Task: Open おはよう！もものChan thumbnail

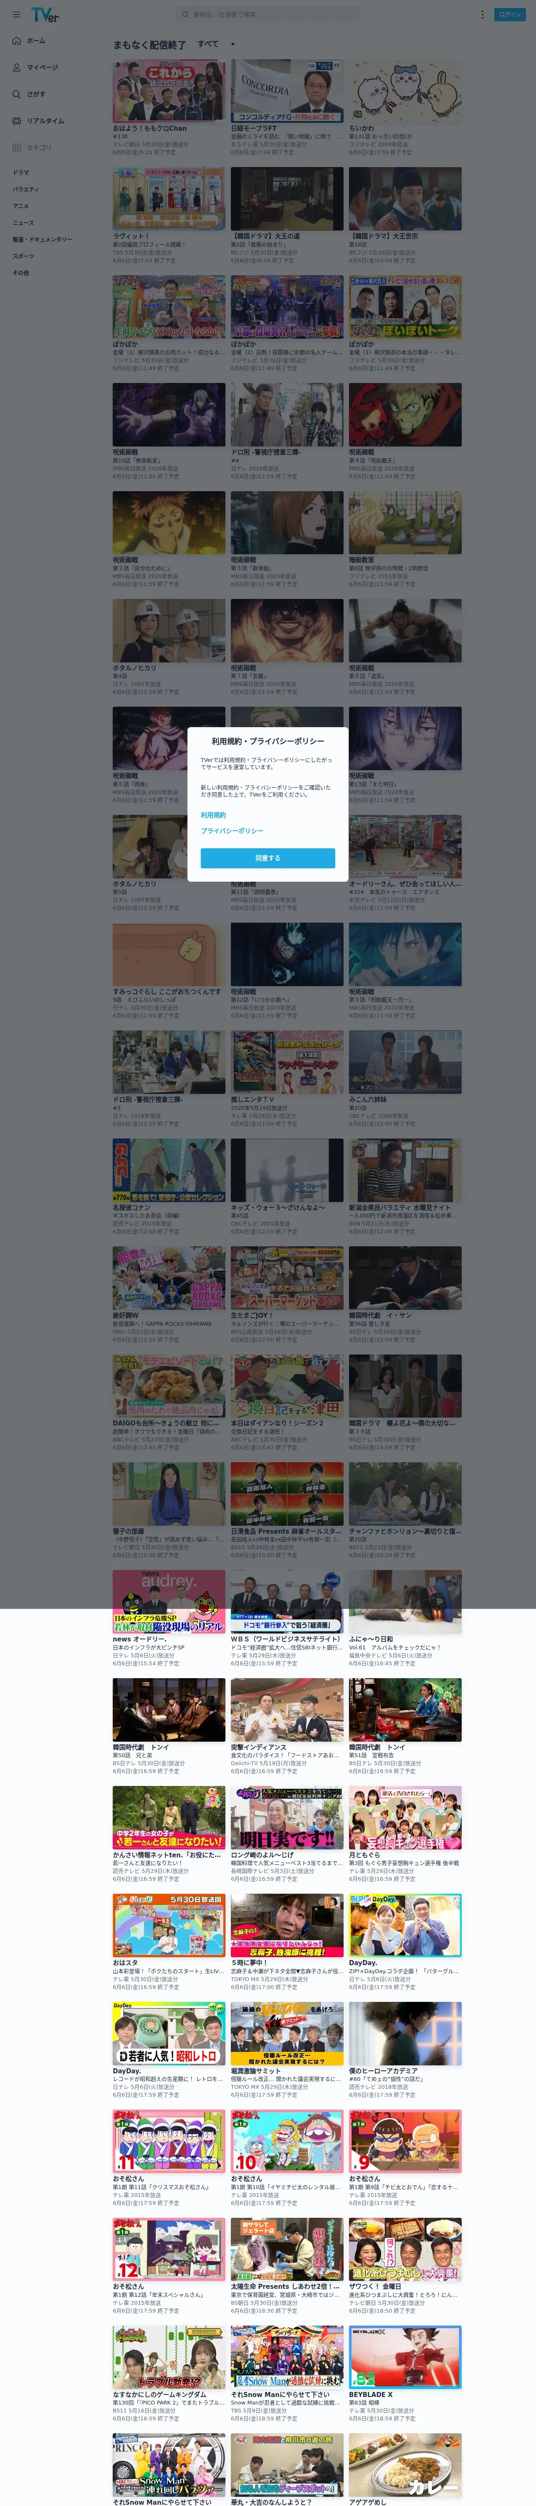Action: pos(169,91)
